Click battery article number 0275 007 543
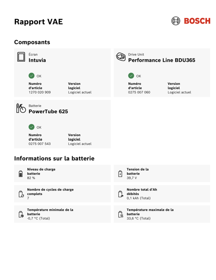This screenshot has height=280, width=216. (40, 144)
